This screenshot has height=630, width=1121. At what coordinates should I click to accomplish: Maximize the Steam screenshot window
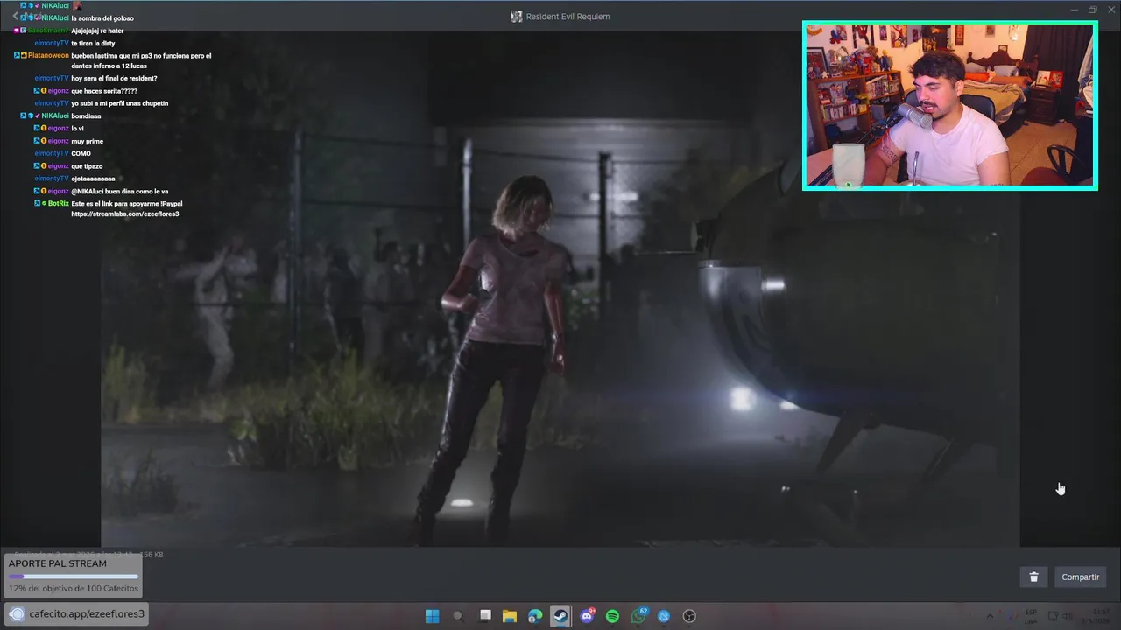(1092, 10)
